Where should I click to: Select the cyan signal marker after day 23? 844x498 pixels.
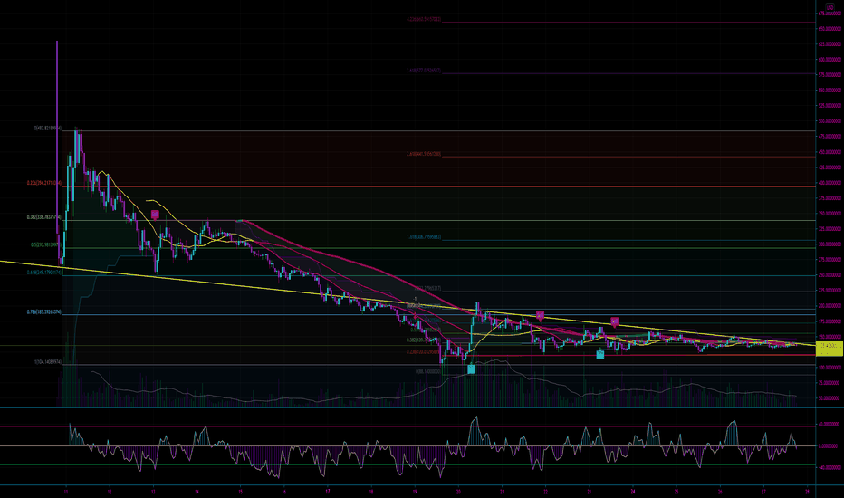click(600, 354)
